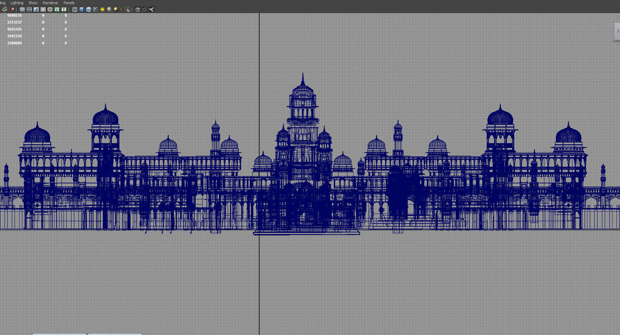Screen dimensions: 620x335
Task: Toggle the safe title T icon
Action: [x=64, y=9]
